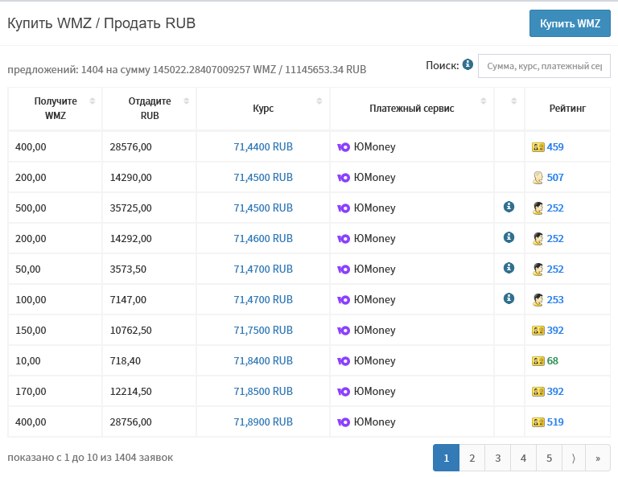
Task: Jump to last page with » button
Action: click(598, 458)
